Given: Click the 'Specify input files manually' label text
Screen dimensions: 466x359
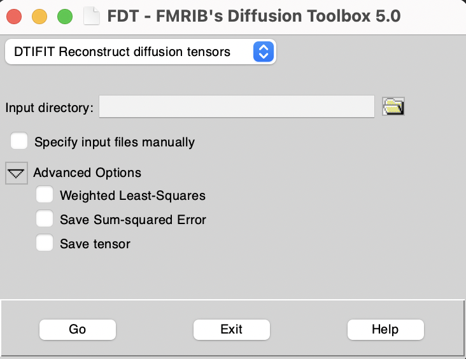Looking at the screenshot, I should 115,142.
